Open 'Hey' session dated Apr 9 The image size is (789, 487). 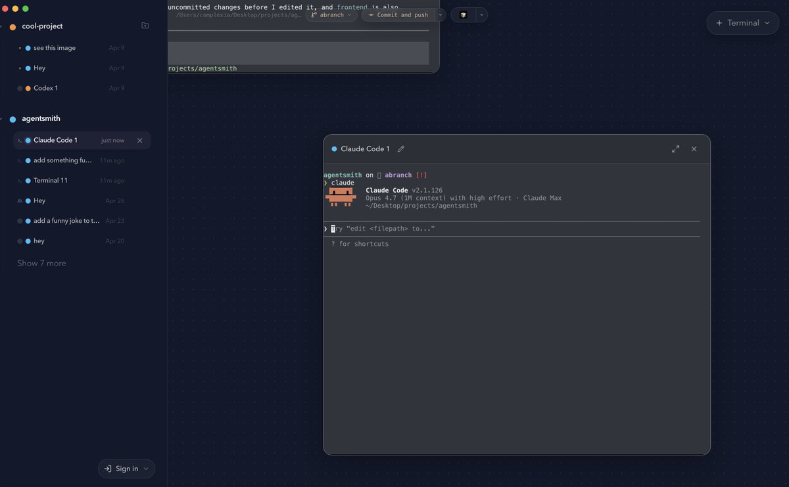coord(82,68)
